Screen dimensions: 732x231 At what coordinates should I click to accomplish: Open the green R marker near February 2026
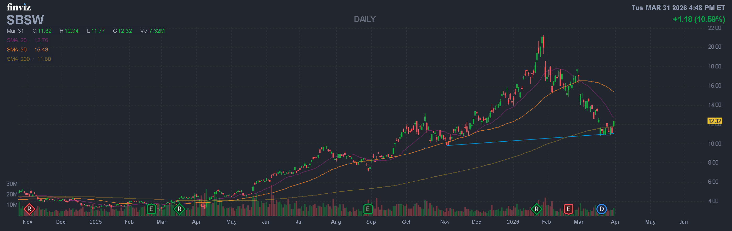pyautogui.click(x=536, y=209)
